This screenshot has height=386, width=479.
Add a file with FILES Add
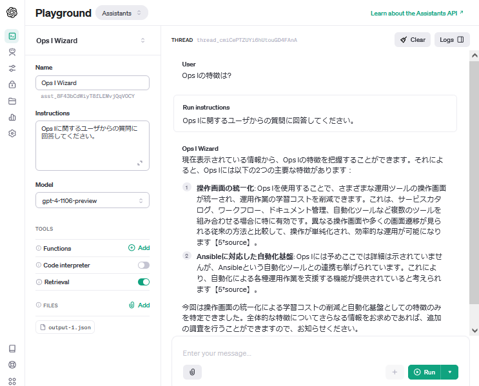(139, 305)
